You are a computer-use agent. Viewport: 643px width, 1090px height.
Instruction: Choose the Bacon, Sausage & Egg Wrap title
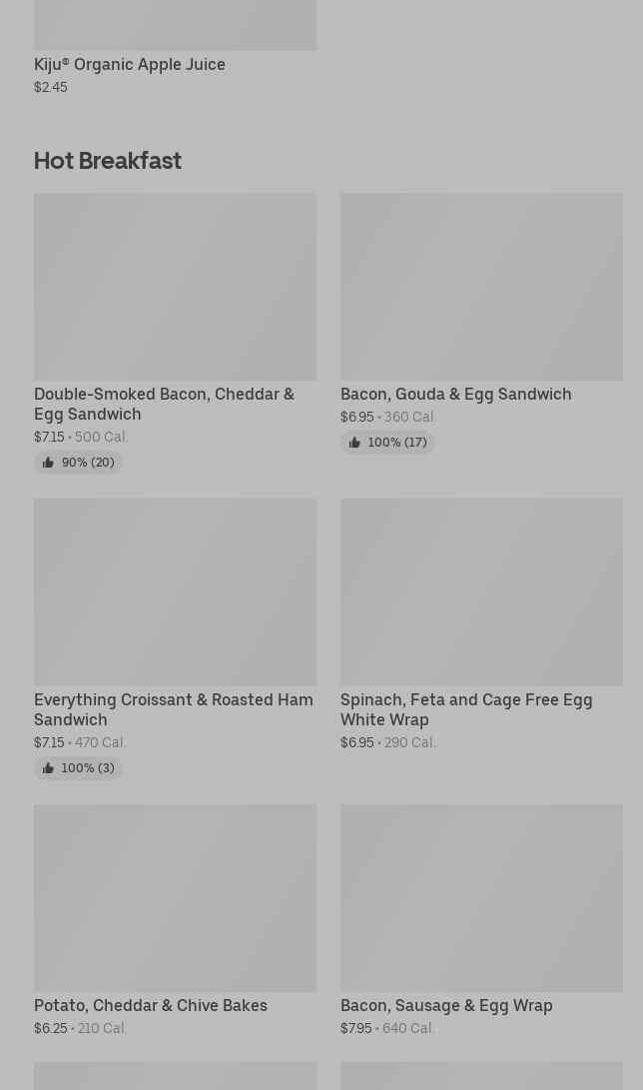click(446, 1005)
